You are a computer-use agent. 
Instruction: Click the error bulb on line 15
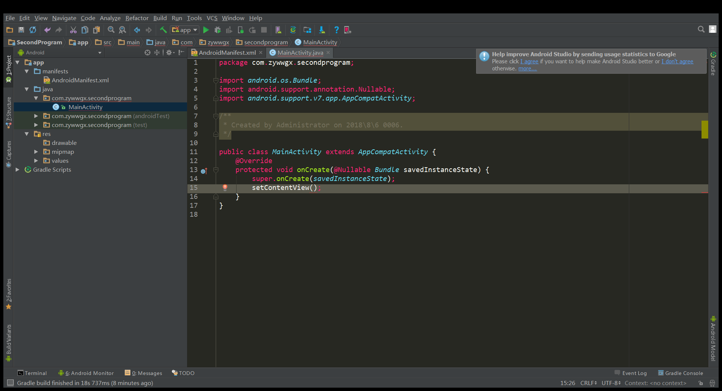coord(225,188)
